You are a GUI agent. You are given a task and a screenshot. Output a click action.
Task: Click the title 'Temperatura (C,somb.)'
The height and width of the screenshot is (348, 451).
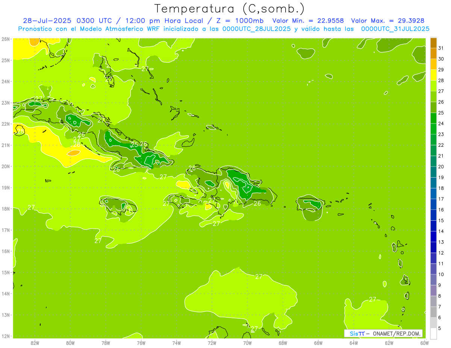pyautogui.click(x=229, y=8)
